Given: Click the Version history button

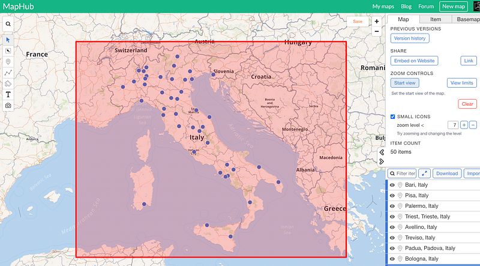Looking at the screenshot, I should [x=410, y=38].
